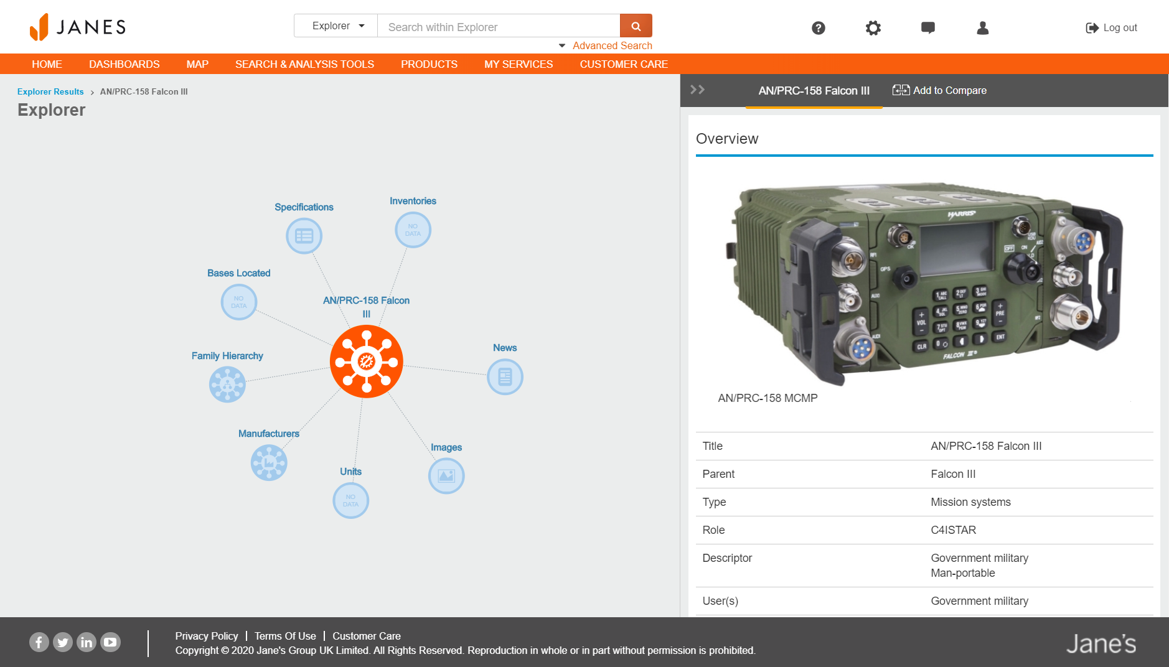Open the footer Customer Care link

click(367, 636)
